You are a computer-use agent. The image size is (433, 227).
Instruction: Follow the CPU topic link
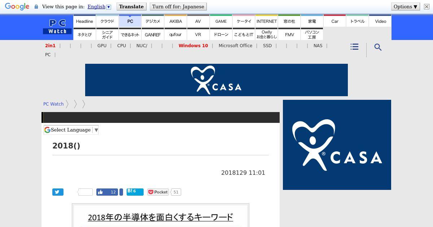(122, 46)
